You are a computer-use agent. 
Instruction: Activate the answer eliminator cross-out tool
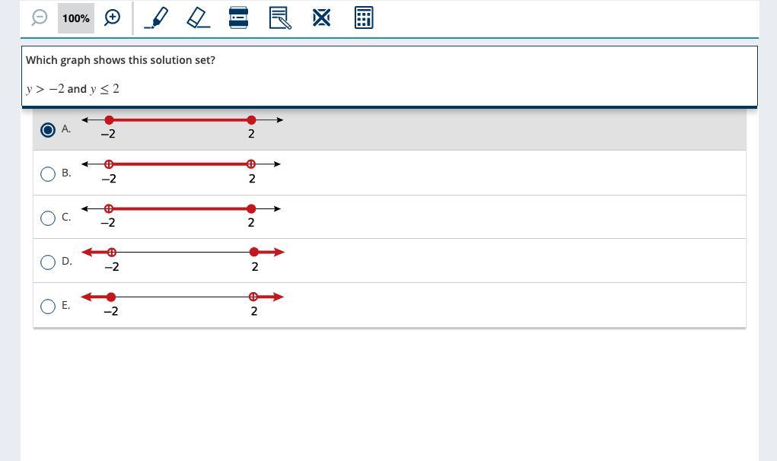[321, 17]
